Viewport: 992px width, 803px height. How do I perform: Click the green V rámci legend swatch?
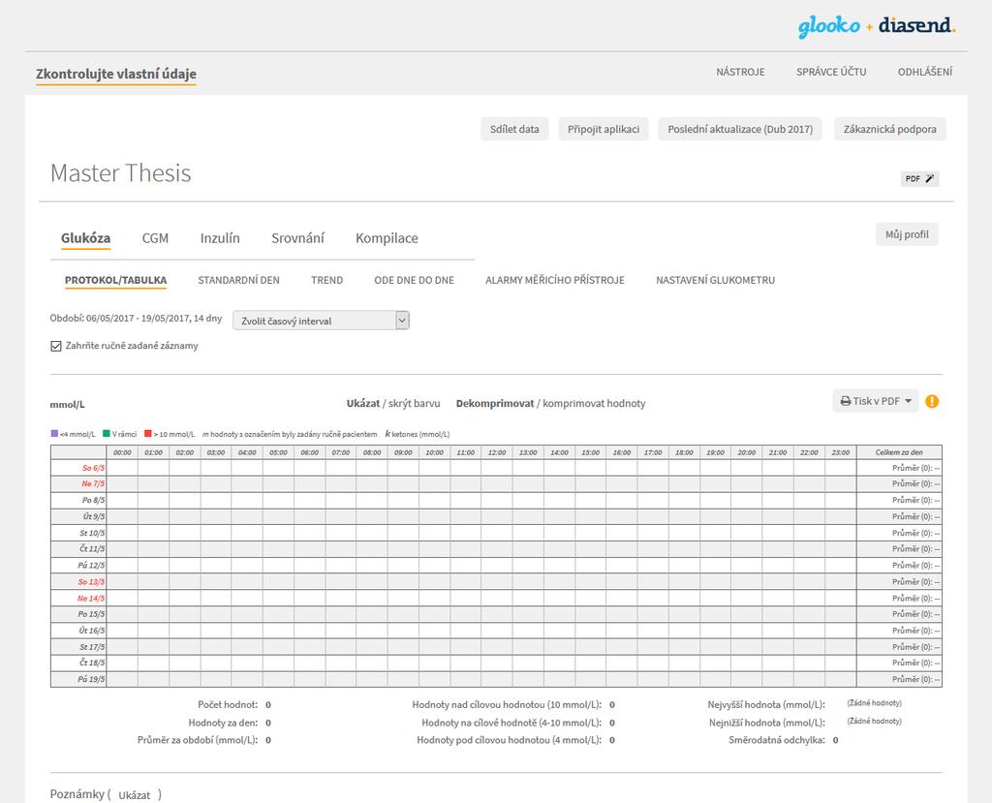pyautogui.click(x=107, y=433)
